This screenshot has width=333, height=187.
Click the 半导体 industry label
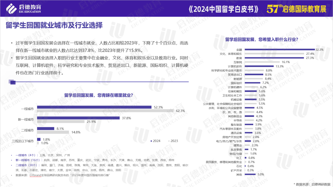pos(238,120)
